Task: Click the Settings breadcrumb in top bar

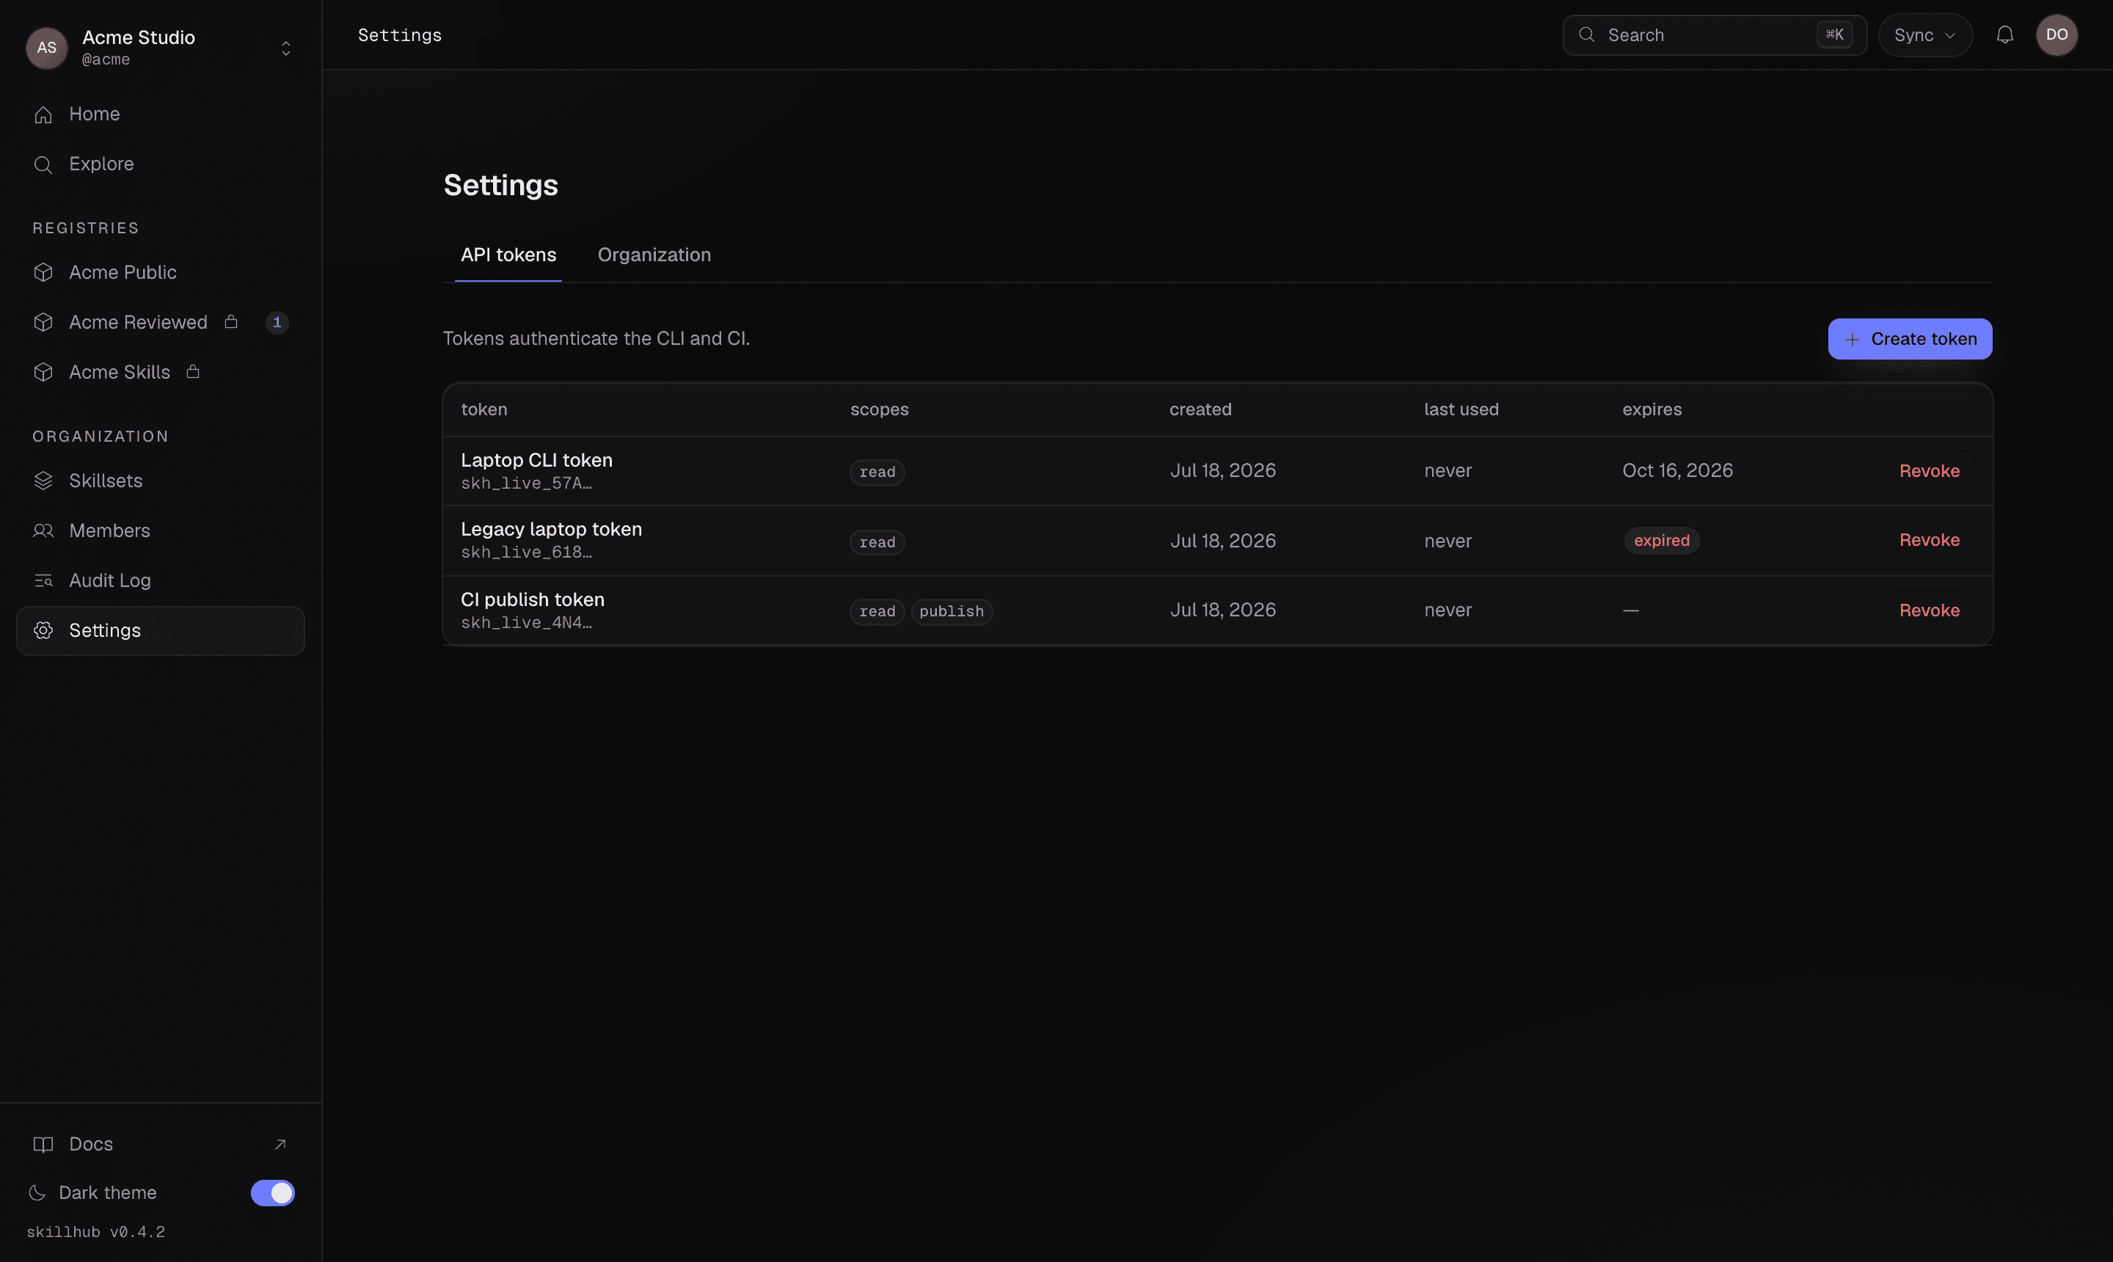Action: [400, 35]
